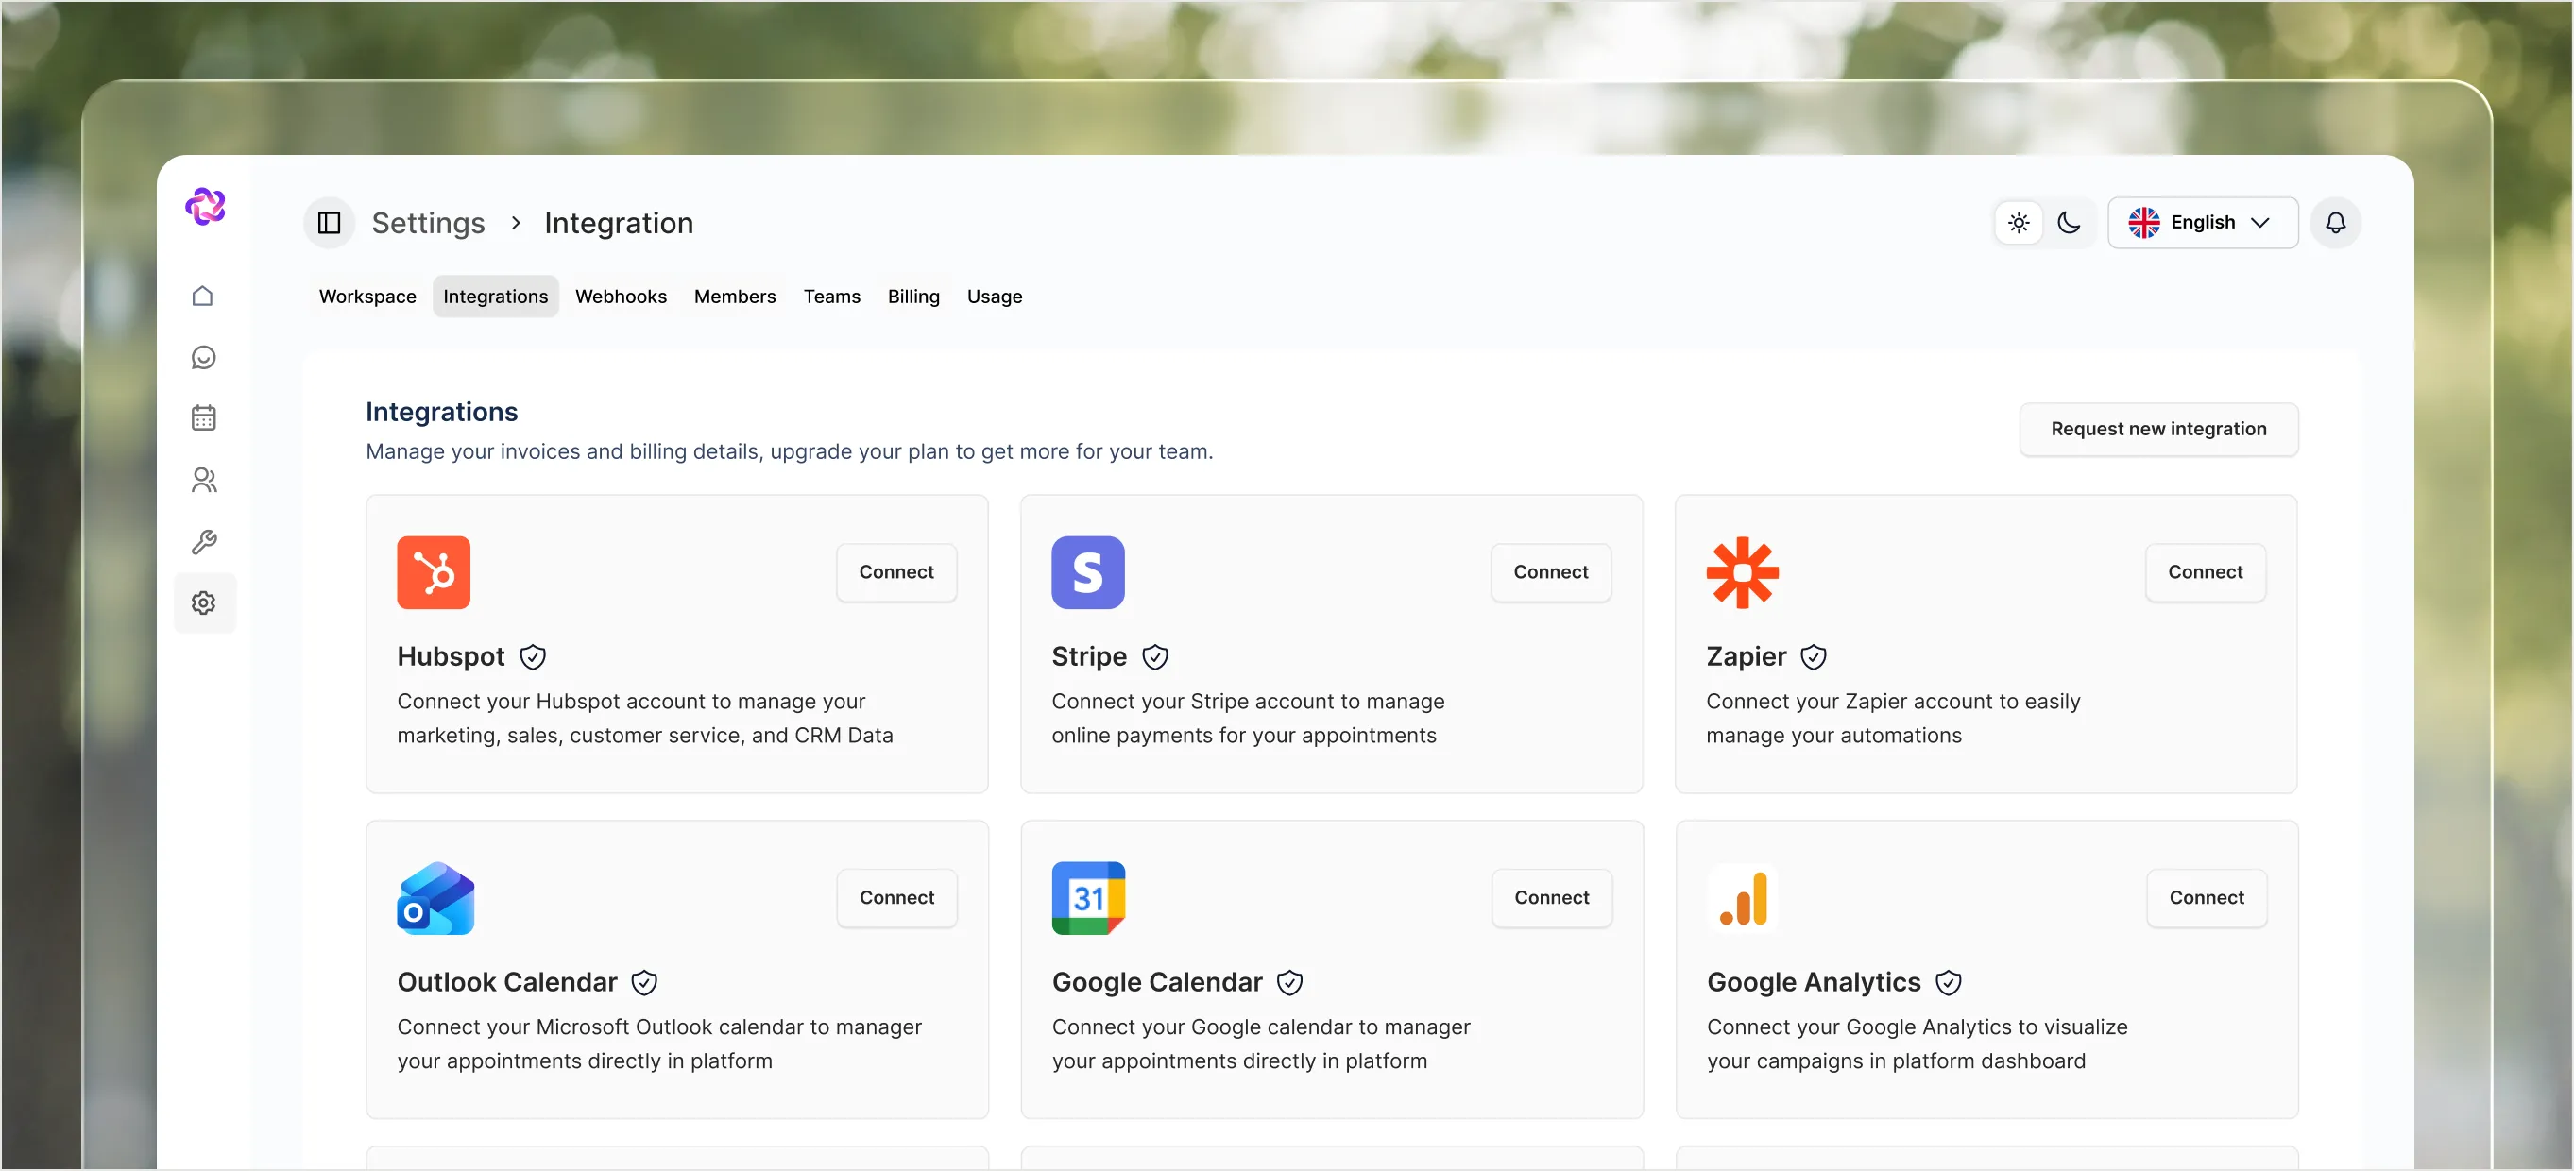Switch to light mode sun toggle
This screenshot has height=1171, width=2574.
pos(2019,223)
